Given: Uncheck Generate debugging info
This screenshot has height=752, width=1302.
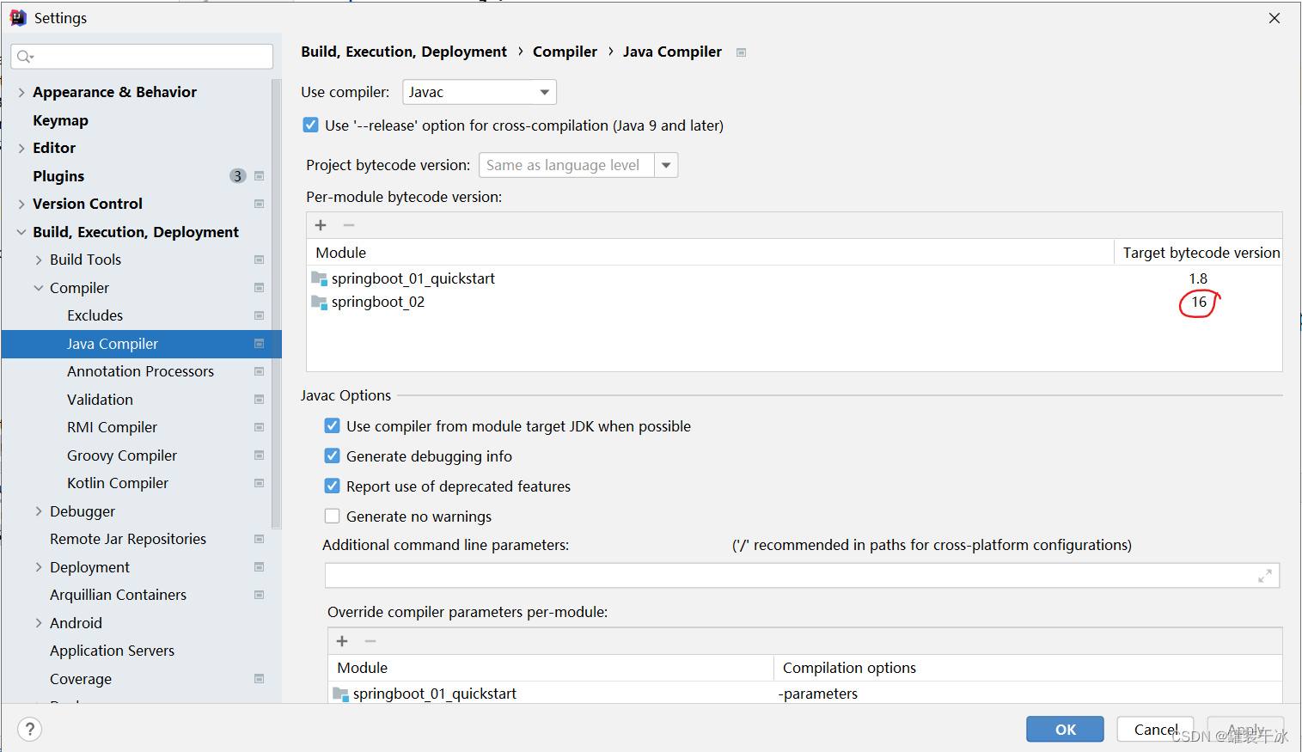Looking at the screenshot, I should point(333,456).
